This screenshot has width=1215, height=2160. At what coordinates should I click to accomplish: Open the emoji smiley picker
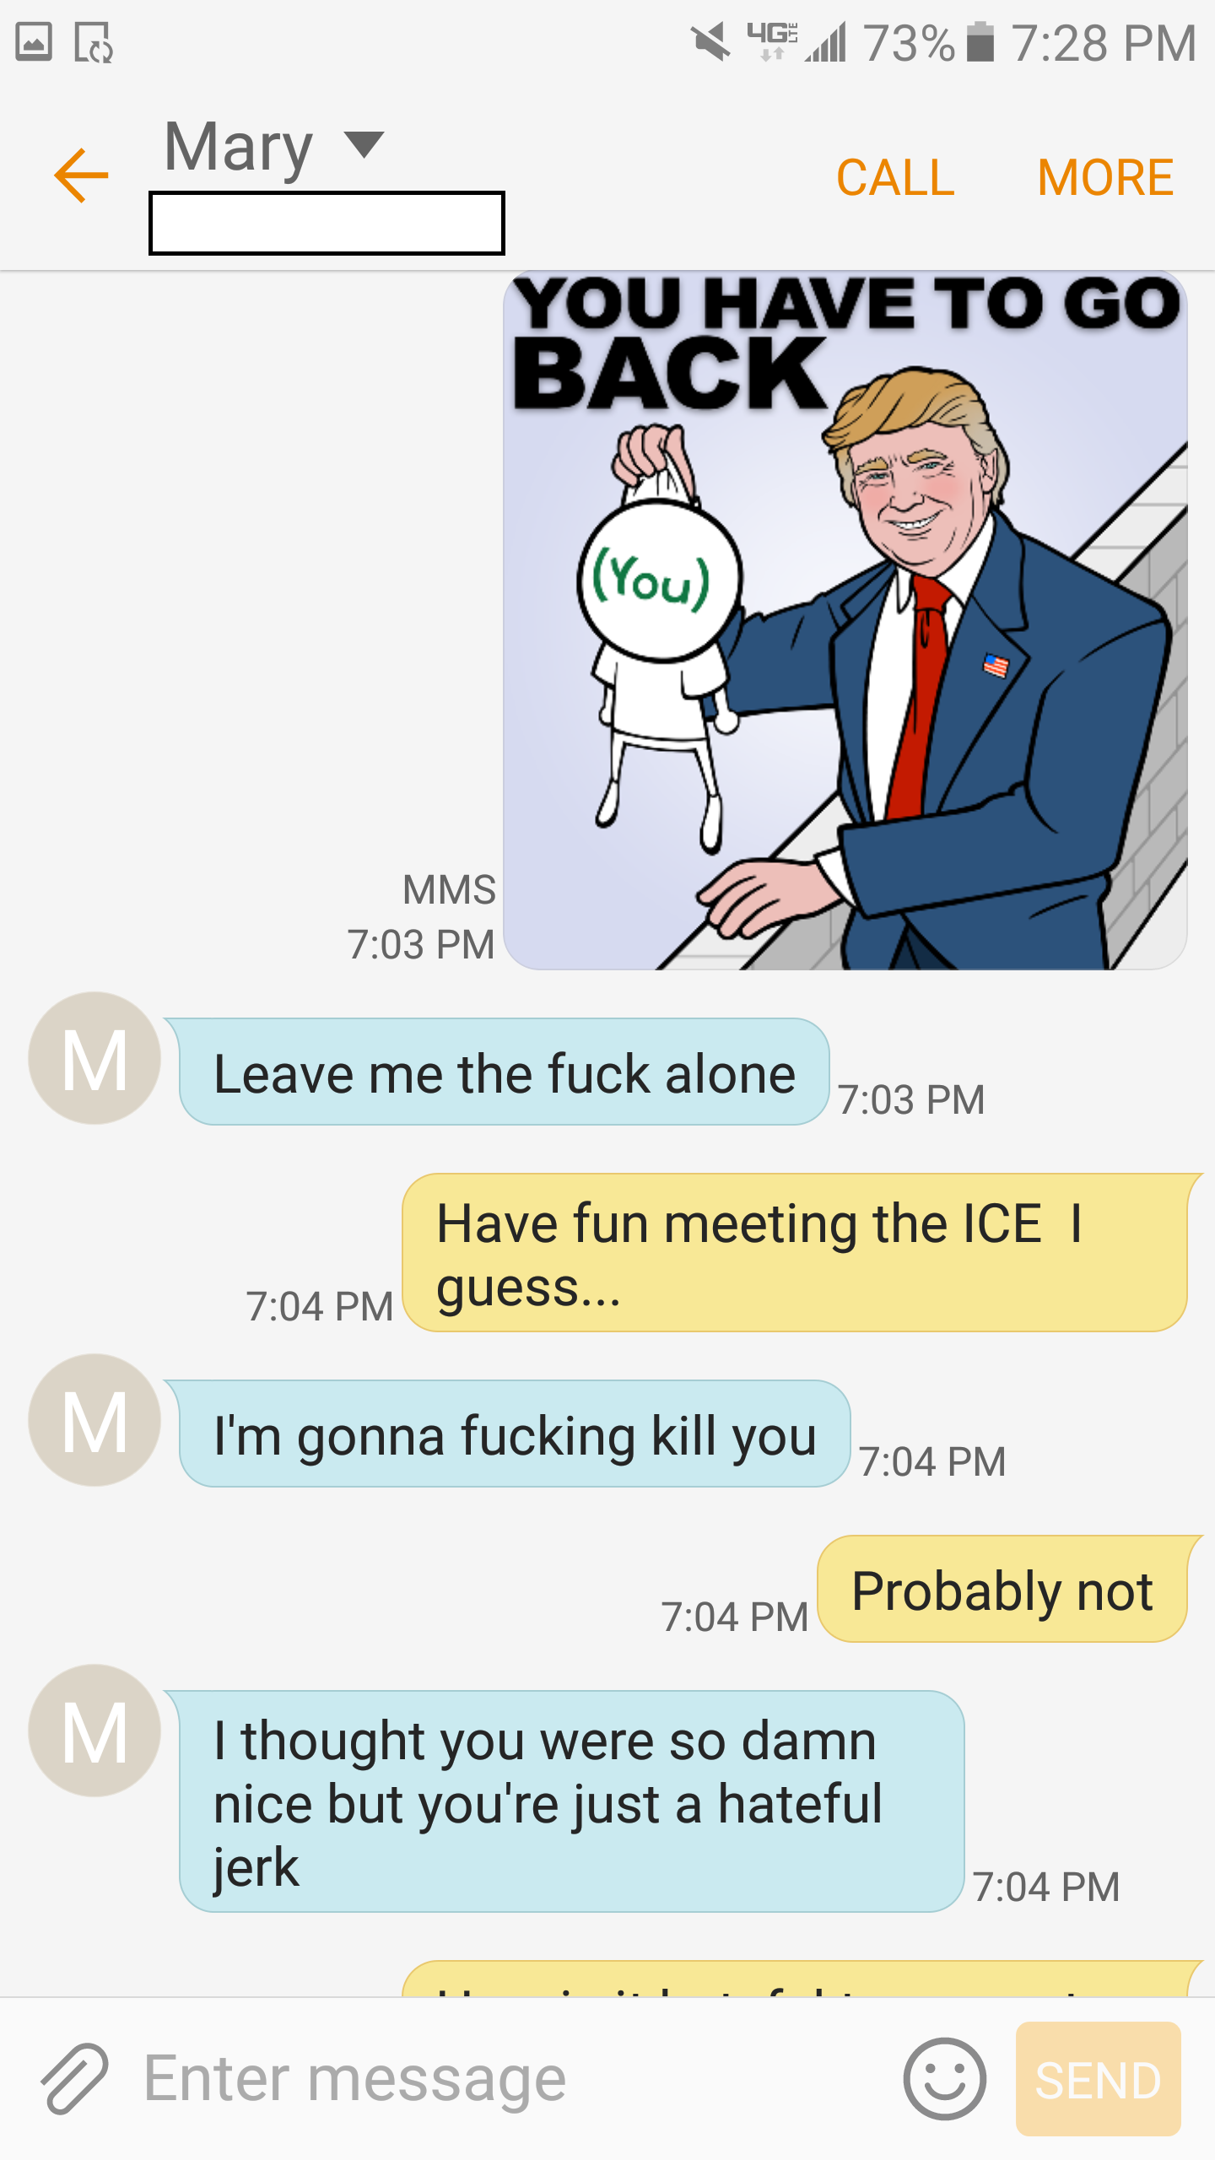point(944,2079)
